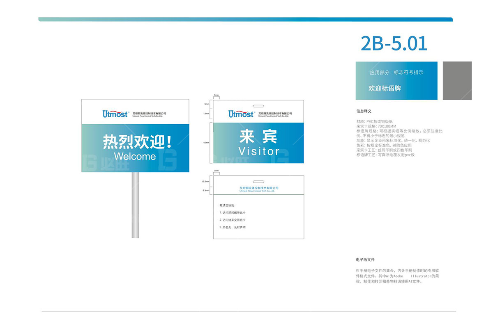493x328 pixels.
Task: Click the line "来宾卡工艺: 丝网印刷或四色印刷"
Action: tap(384, 150)
